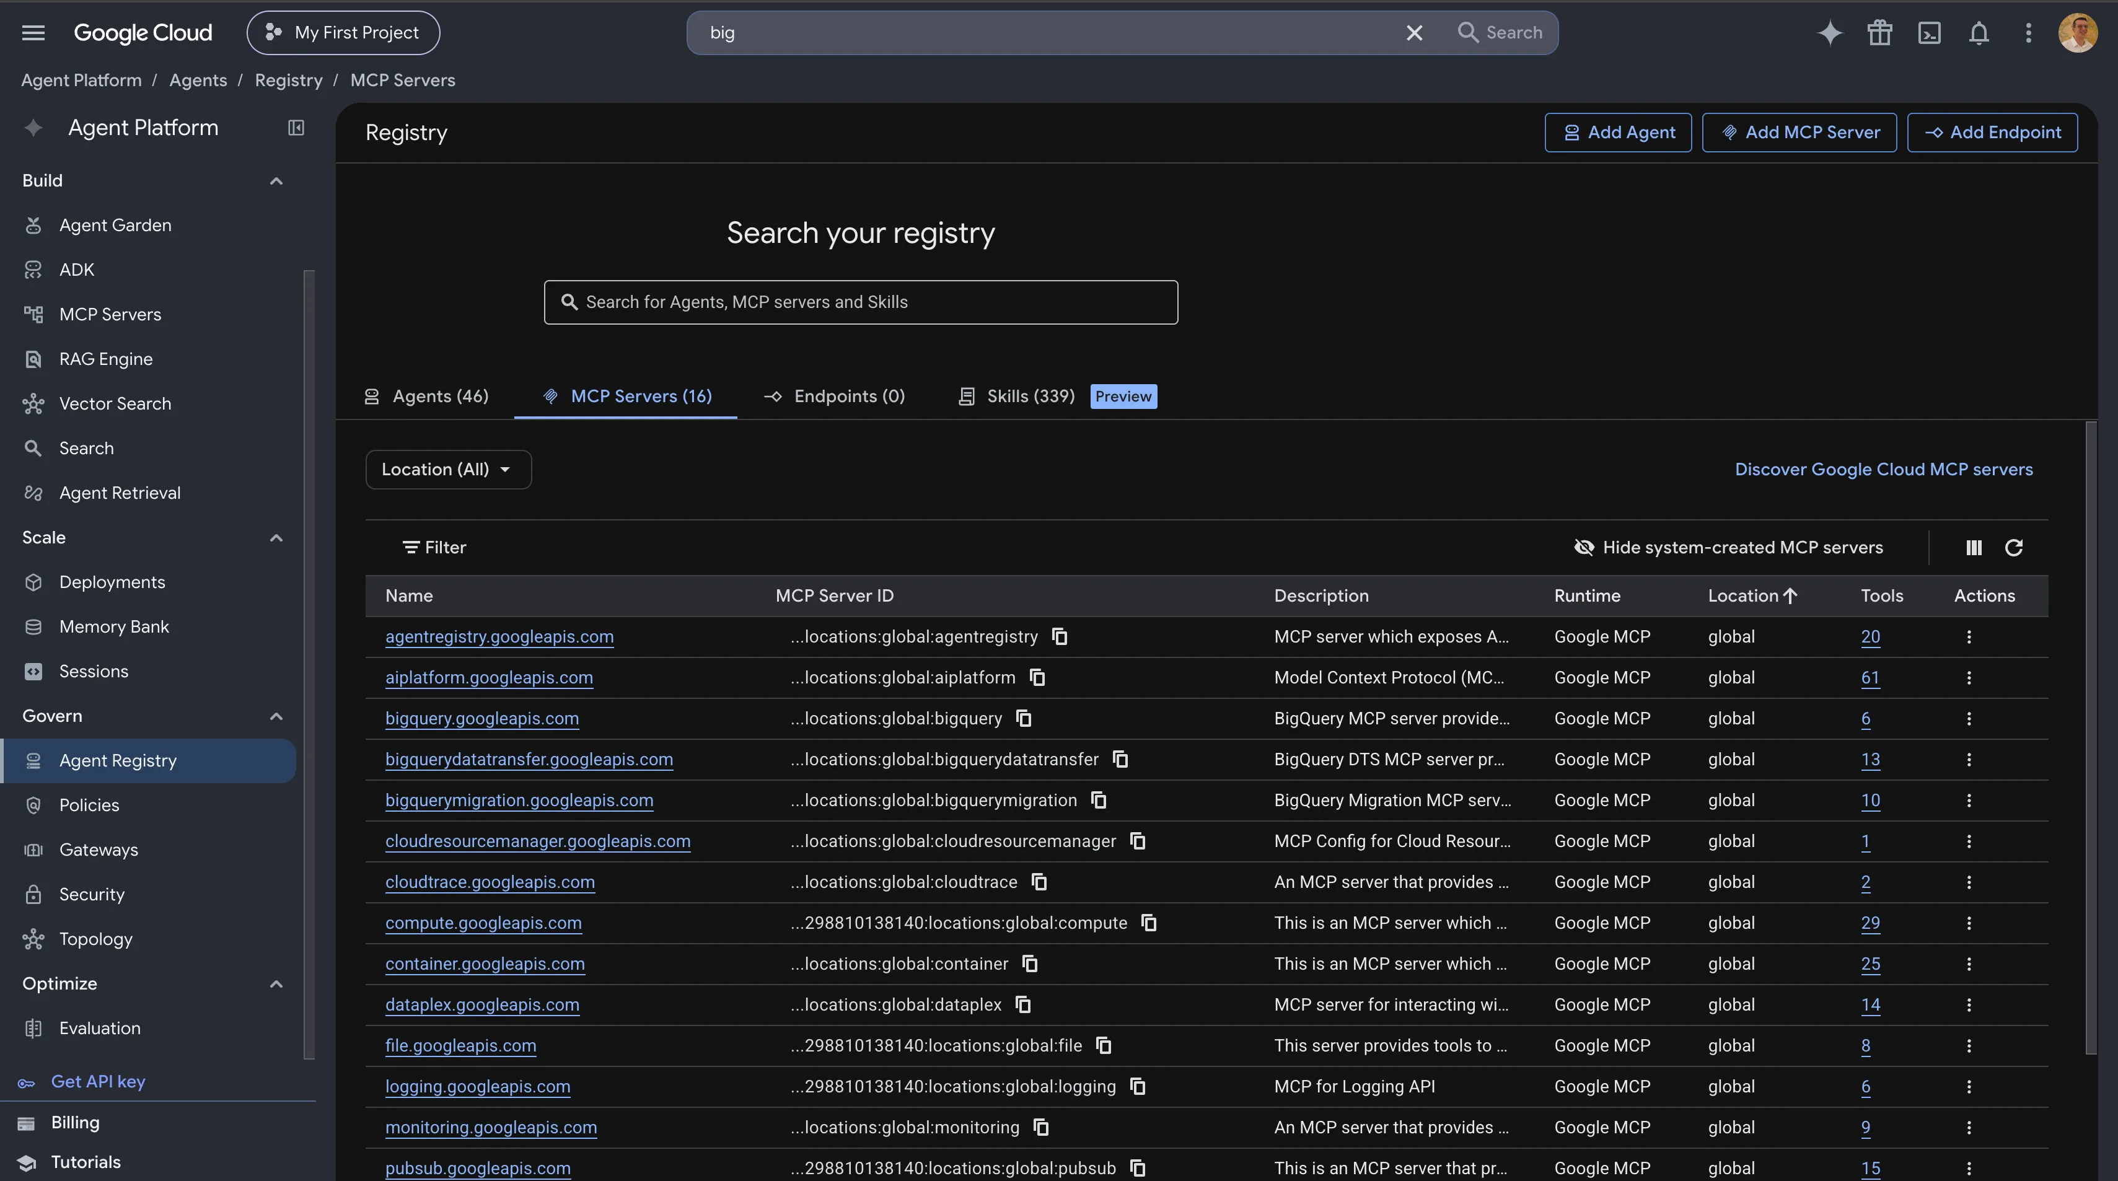Image resolution: width=2118 pixels, height=1181 pixels.
Task: Copy the dataplex MCP Server ID
Action: pyautogui.click(x=1023, y=1004)
